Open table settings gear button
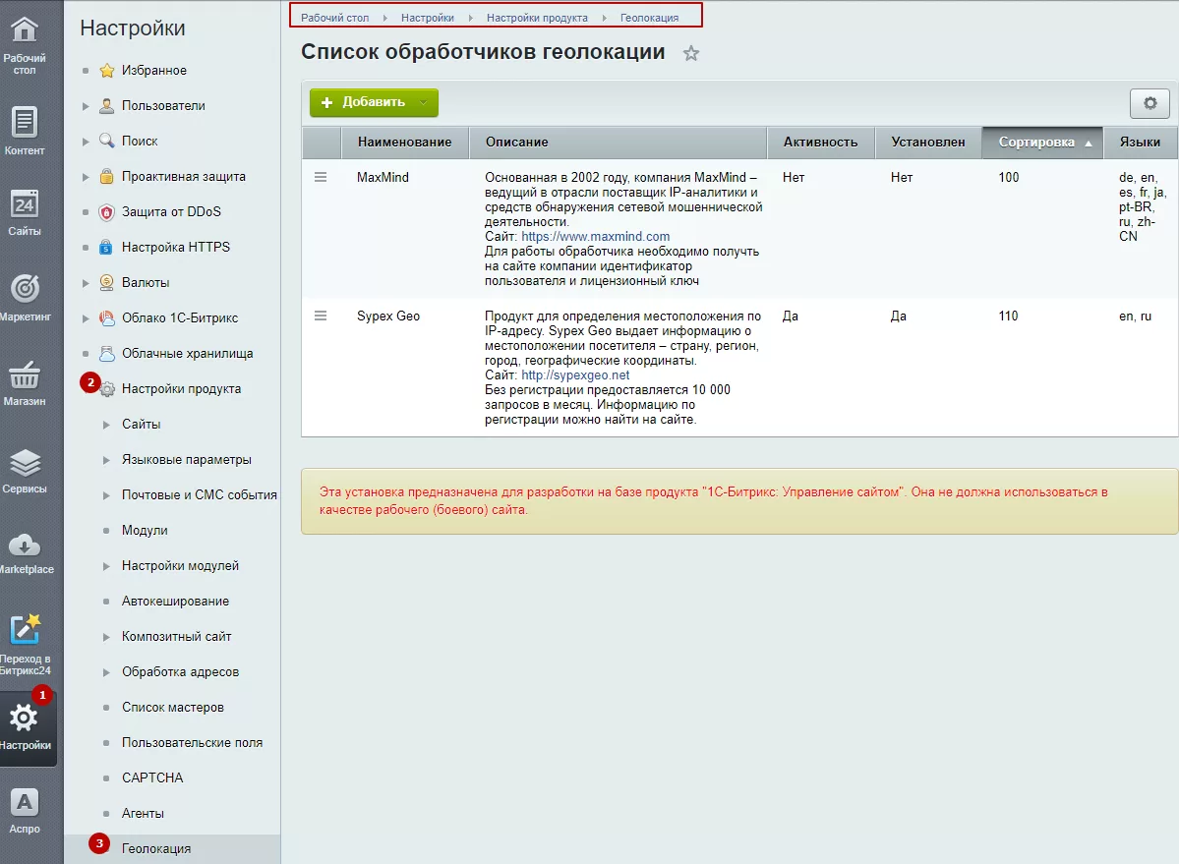Image resolution: width=1179 pixels, height=864 pixels. coord(1150,103)
